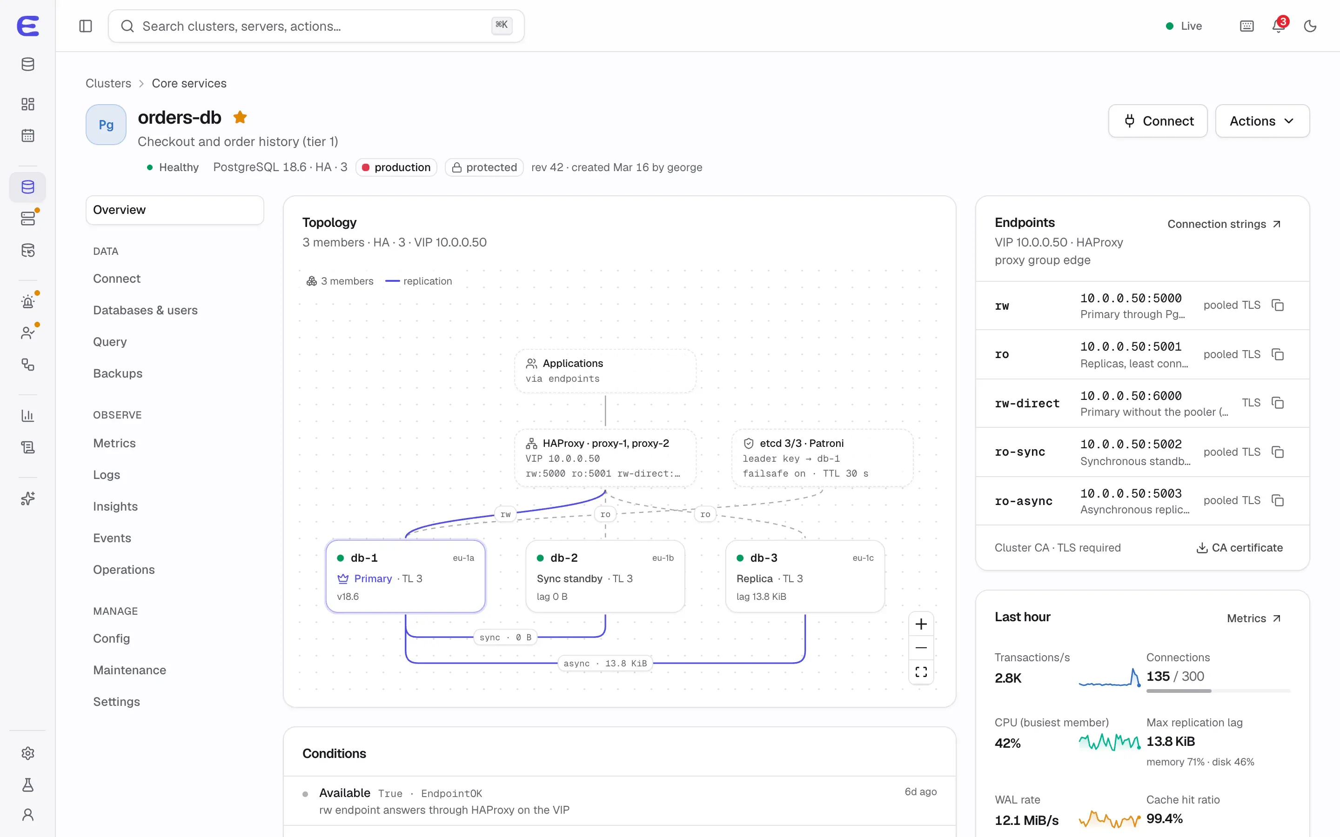Screen dimensions: 1340x837
Task: Click the production environment tag
Action: coord(396,167)
